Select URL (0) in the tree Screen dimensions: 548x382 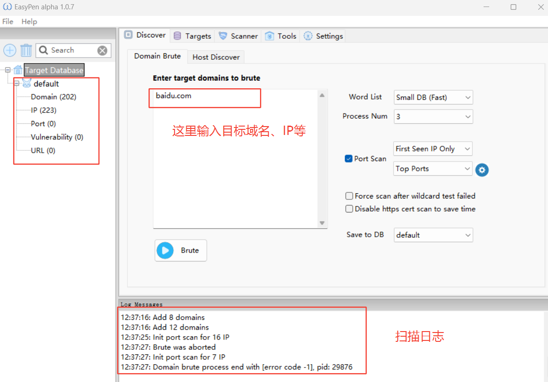43,151
